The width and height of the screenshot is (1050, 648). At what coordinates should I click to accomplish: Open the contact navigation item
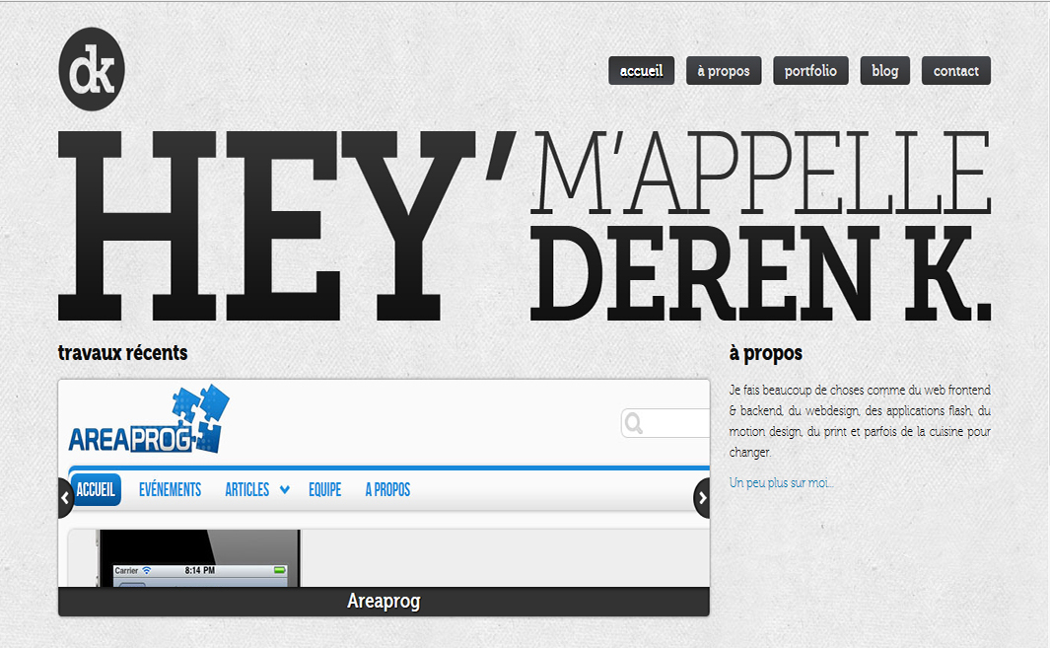956,70
